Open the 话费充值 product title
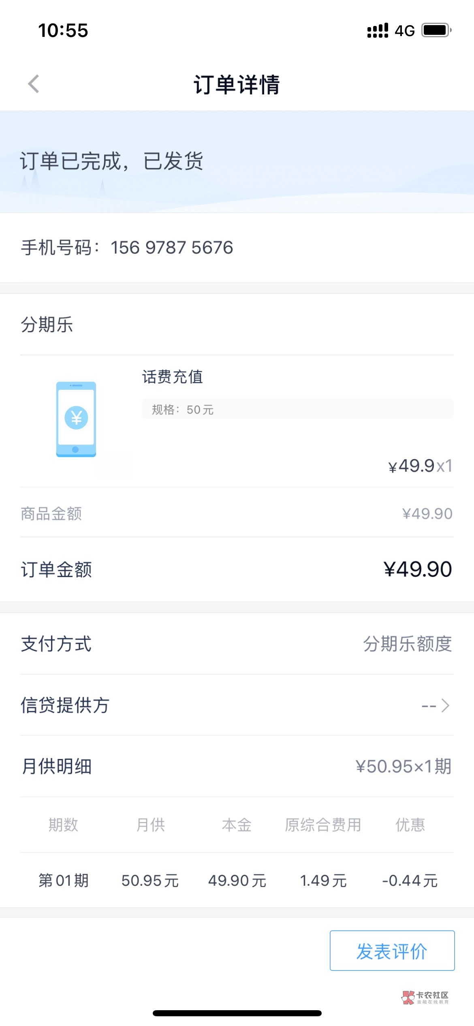The height and width of the screenshot is (1026, 474). pos(172,377)
